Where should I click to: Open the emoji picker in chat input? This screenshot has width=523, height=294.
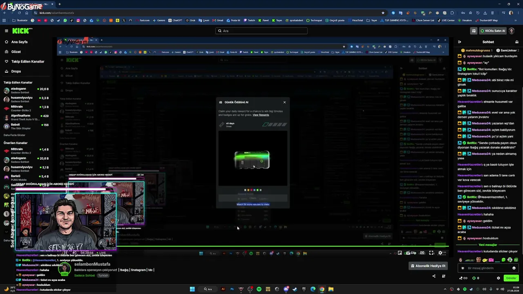pyautogui.click(x=514, y=268)
